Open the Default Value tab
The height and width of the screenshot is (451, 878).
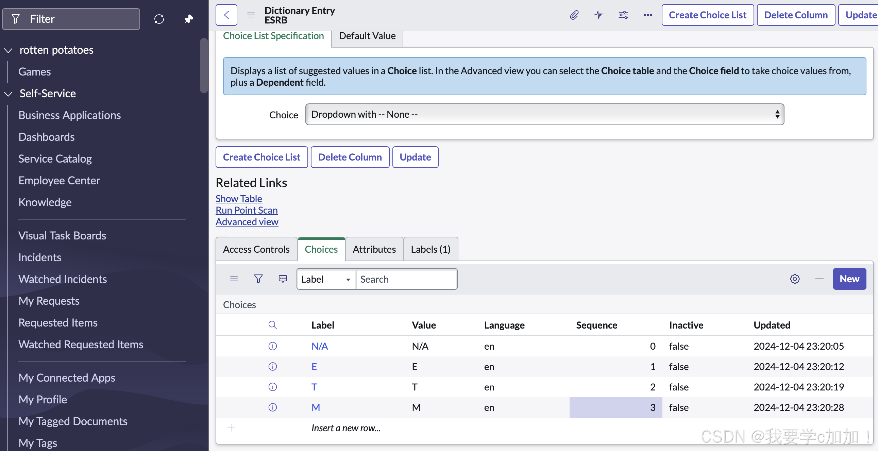(x=367, y=36)
